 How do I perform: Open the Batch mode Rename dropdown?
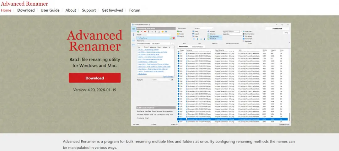point(203,28)
